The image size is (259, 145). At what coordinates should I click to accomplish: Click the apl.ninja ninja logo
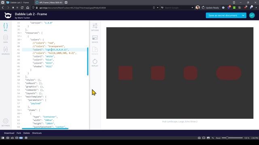pyautogui.click(x=8, y=15)
